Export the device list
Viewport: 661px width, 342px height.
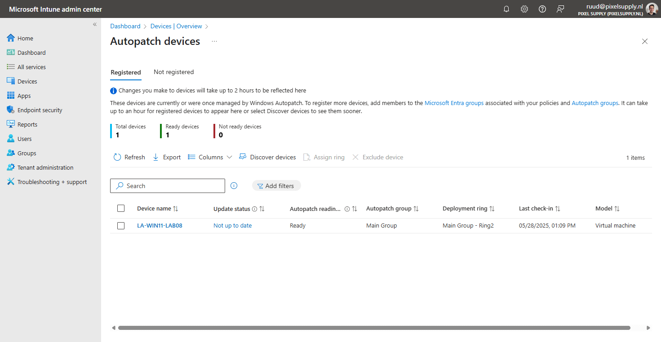(167, 157)
